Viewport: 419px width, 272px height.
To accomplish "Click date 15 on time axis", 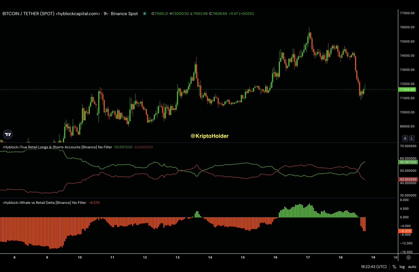I will pos(243,258).
